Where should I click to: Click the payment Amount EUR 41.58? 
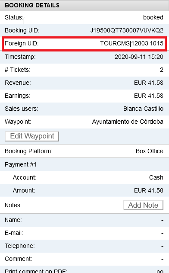click(x=149, y=190)
